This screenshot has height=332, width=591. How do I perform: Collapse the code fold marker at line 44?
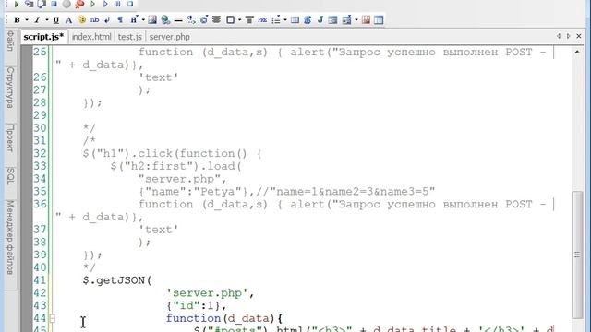53,318
